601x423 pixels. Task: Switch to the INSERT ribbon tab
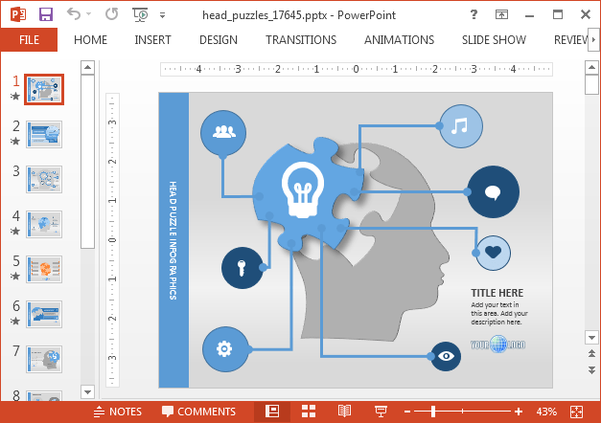152,40
